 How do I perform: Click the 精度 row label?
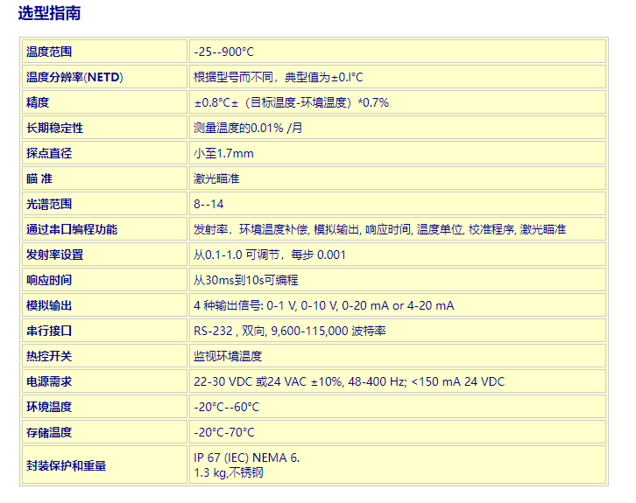[38, 102]
